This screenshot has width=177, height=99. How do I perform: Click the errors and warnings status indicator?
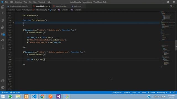point(5,92)
